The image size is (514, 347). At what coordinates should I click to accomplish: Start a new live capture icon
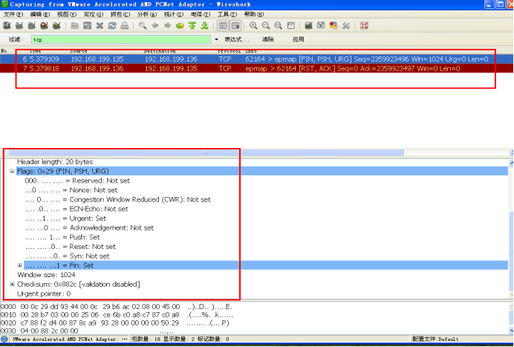click(x=31, y=25)
